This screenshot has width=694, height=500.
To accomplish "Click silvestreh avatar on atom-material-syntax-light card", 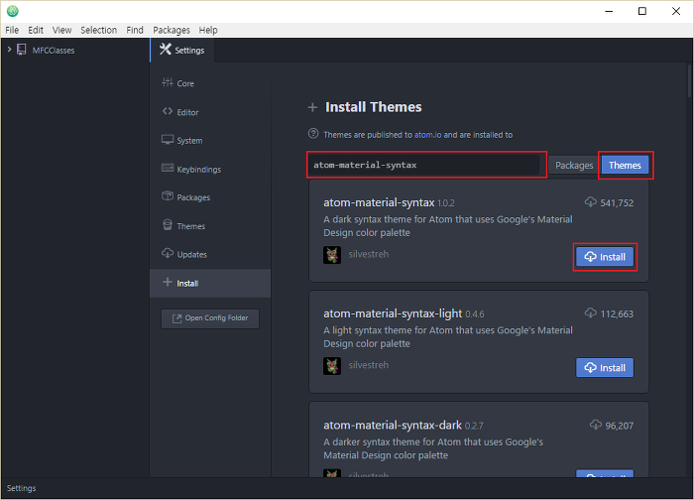I will [x=332, y=366].
